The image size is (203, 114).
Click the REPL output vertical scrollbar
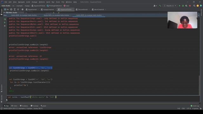[200, 85]
